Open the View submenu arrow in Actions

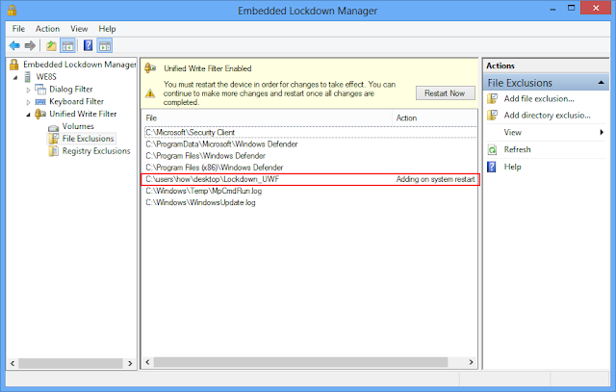click(602, 133)
